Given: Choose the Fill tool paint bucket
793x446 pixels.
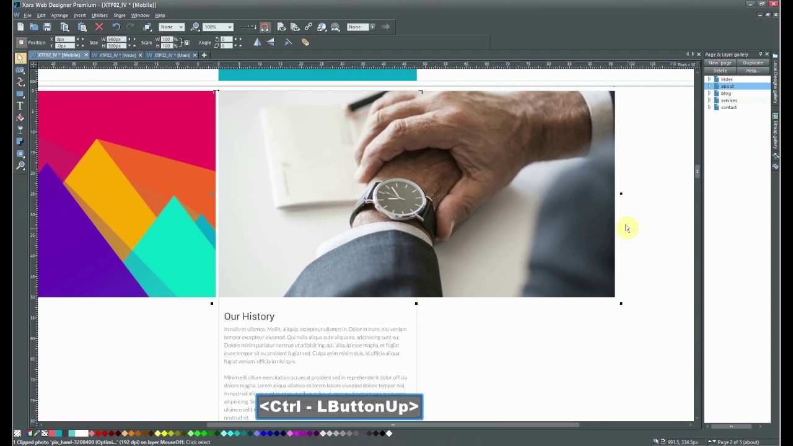Looking at the screenshot, I should 20,118.
